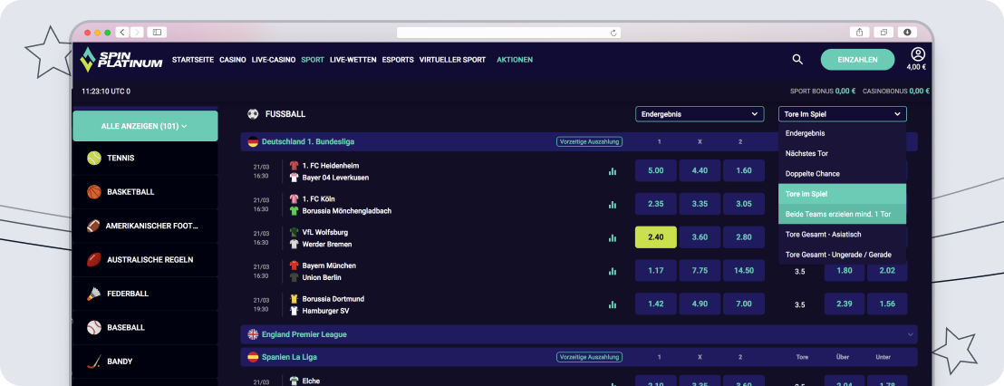This screenshot has height=386, width=1004.
Task: Toggle the selected 2.40 odds for Wolfsburg
Action: (x=656, y=237)
